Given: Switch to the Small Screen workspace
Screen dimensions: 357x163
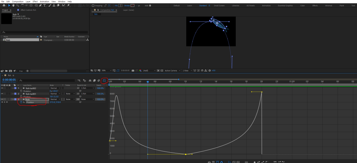Looking at the screenshot, I should (x=219, y=6).
